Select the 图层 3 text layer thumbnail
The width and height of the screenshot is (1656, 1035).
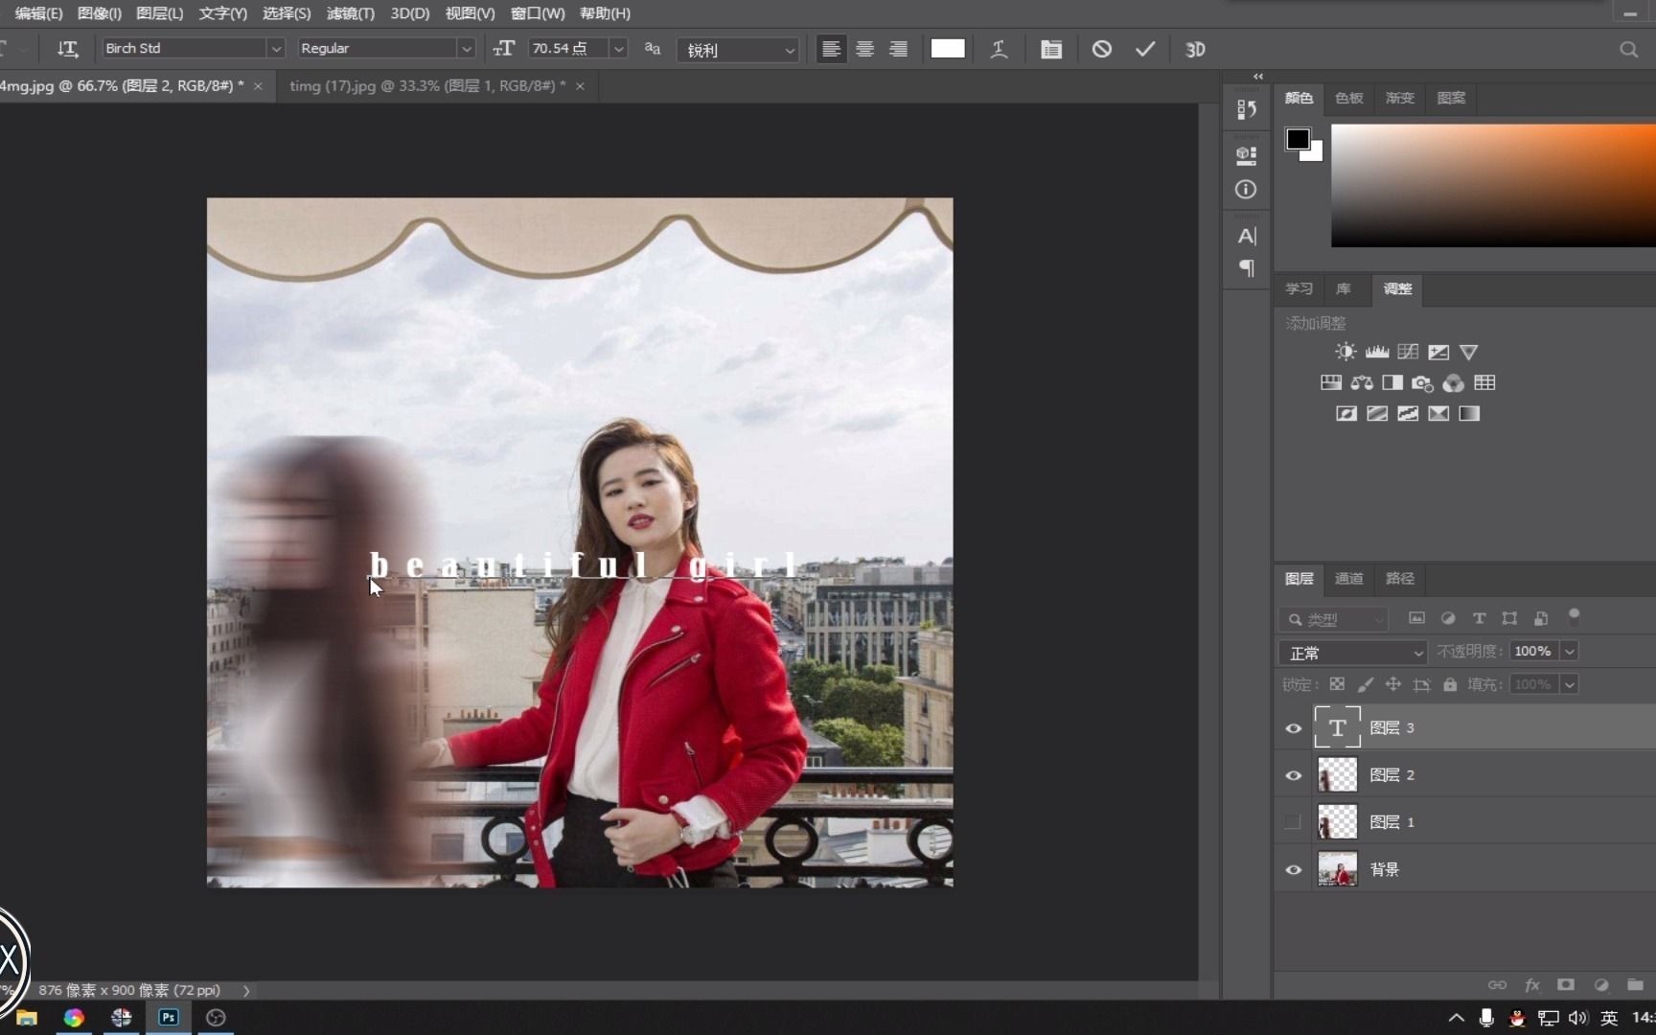[x=1337, y=727]
